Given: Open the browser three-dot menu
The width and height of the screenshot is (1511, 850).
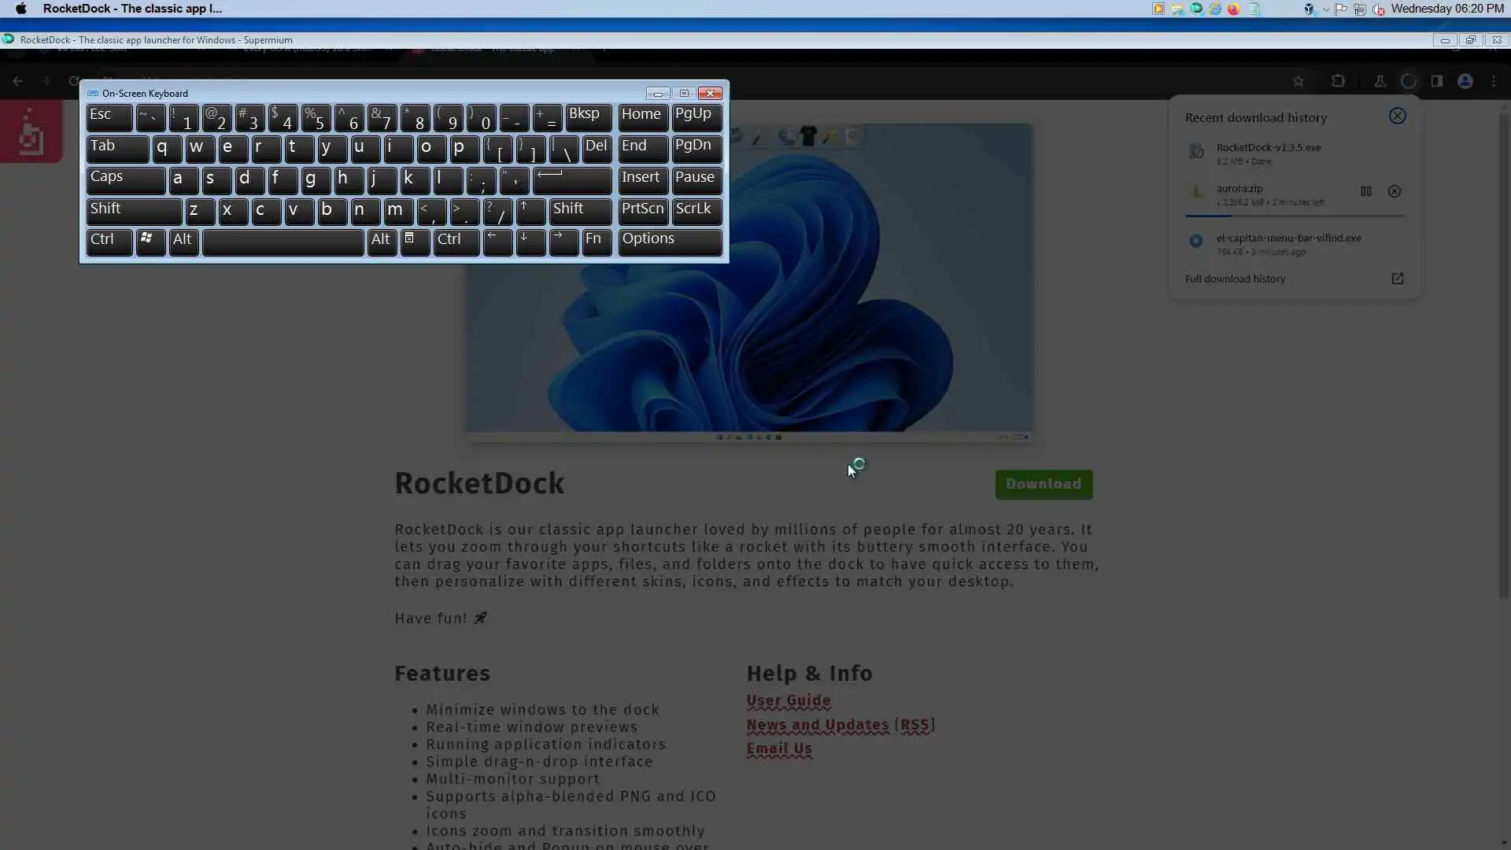Looking at the screenshot, I should (1494, 81).
